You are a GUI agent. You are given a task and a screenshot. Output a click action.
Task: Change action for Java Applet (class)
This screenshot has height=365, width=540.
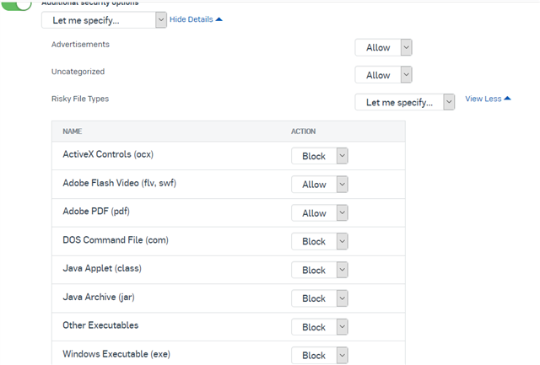(x=320, y=270)
